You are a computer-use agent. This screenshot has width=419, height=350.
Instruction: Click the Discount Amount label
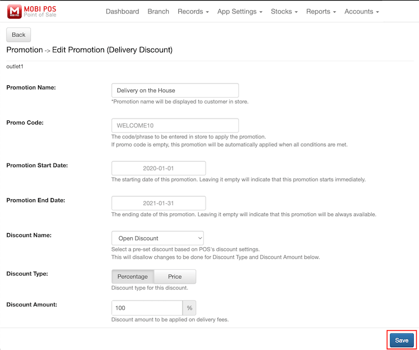point(32,304)
